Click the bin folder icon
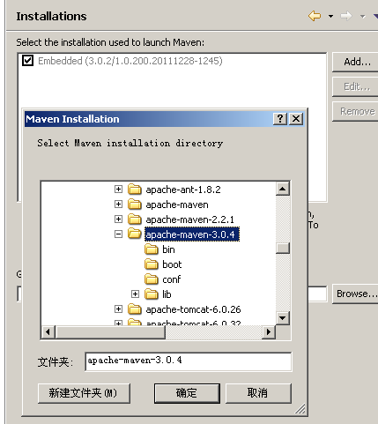This screenshot has width=378, height=424. [x=152, y=249]
